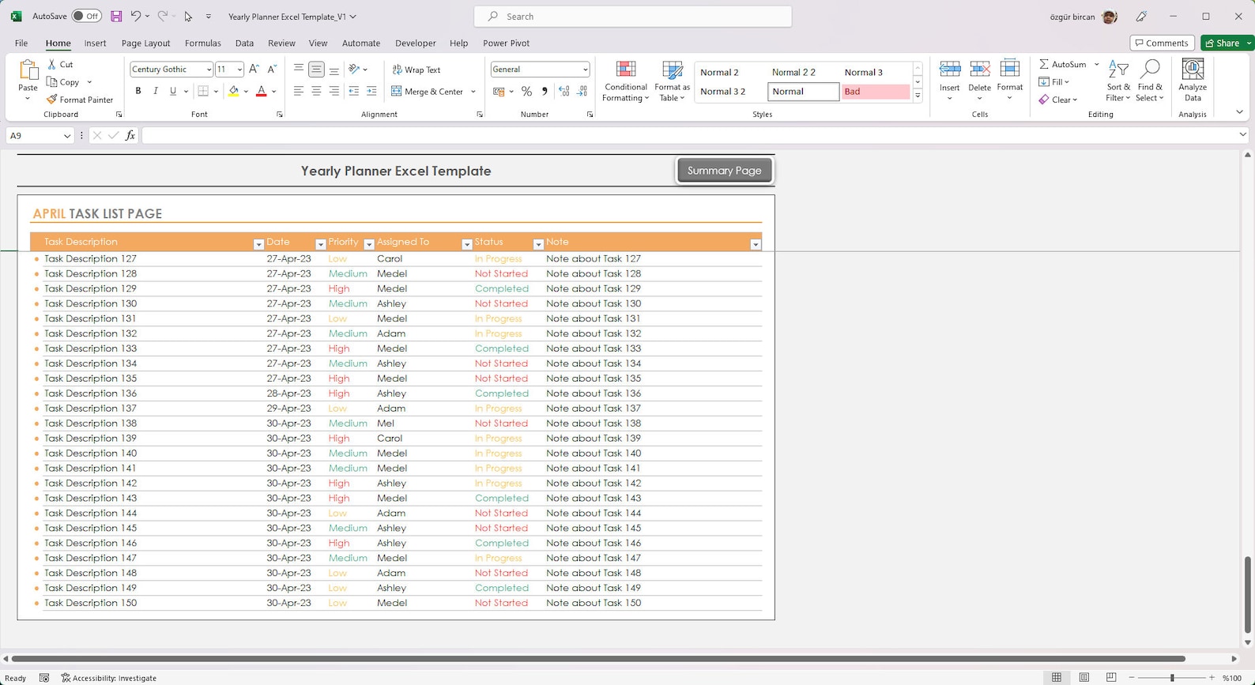The height and width of the screenshot is (685, 1255).
Task: Click the Summary Page button
Action: click(725, 171)
